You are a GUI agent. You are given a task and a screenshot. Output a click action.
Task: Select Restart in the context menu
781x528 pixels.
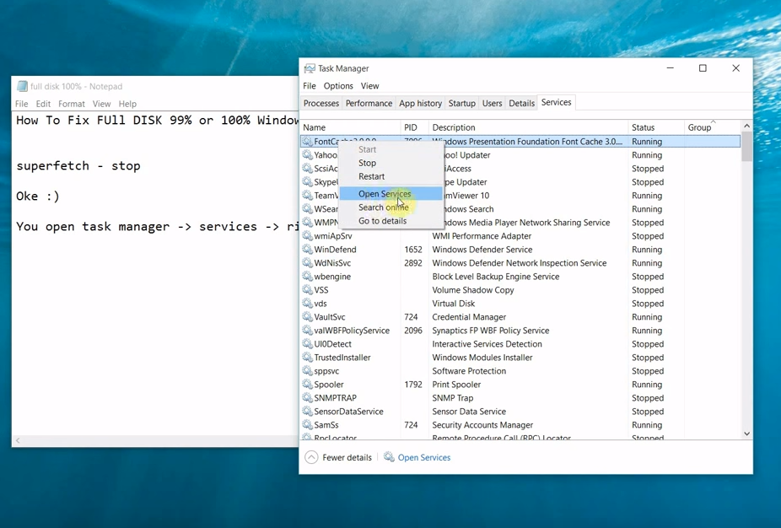pos(371,176)
